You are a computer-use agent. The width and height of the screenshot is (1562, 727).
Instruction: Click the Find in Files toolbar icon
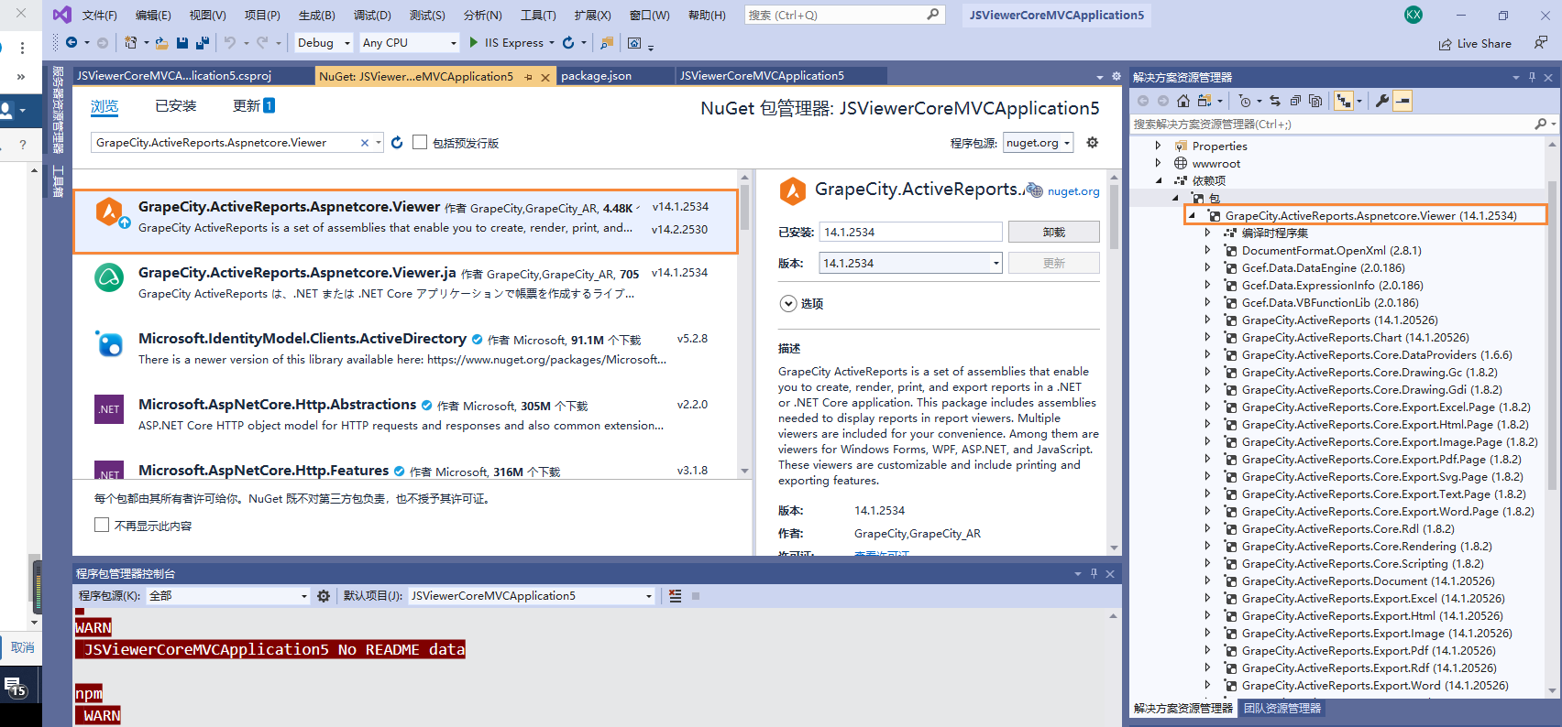point(607,43)
